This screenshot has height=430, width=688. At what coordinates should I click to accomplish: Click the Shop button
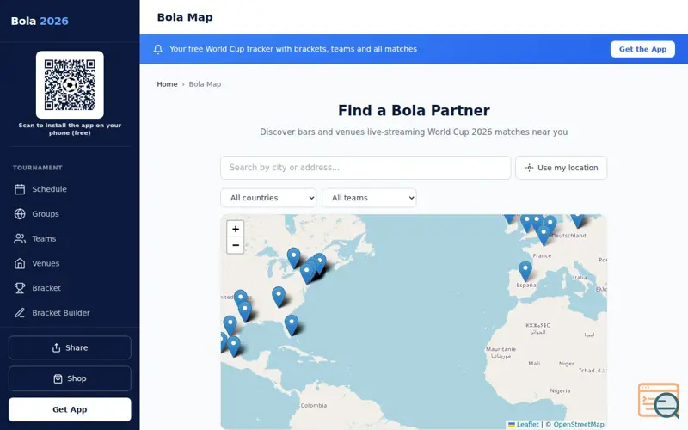pos(70,378)
